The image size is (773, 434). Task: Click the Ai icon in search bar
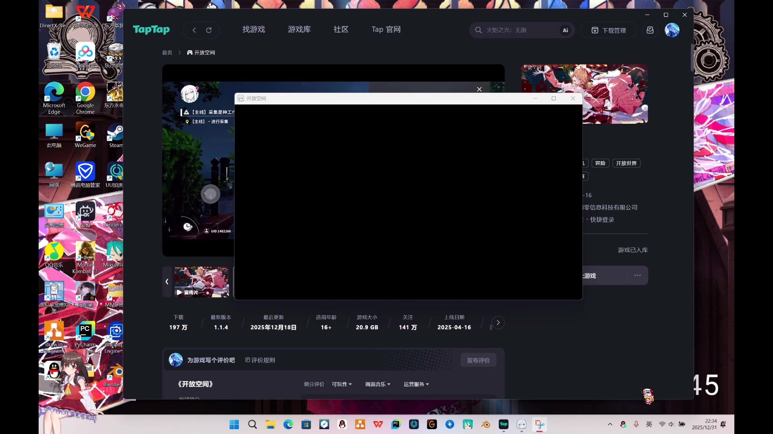pyautogui.click(x=565, y=30)
